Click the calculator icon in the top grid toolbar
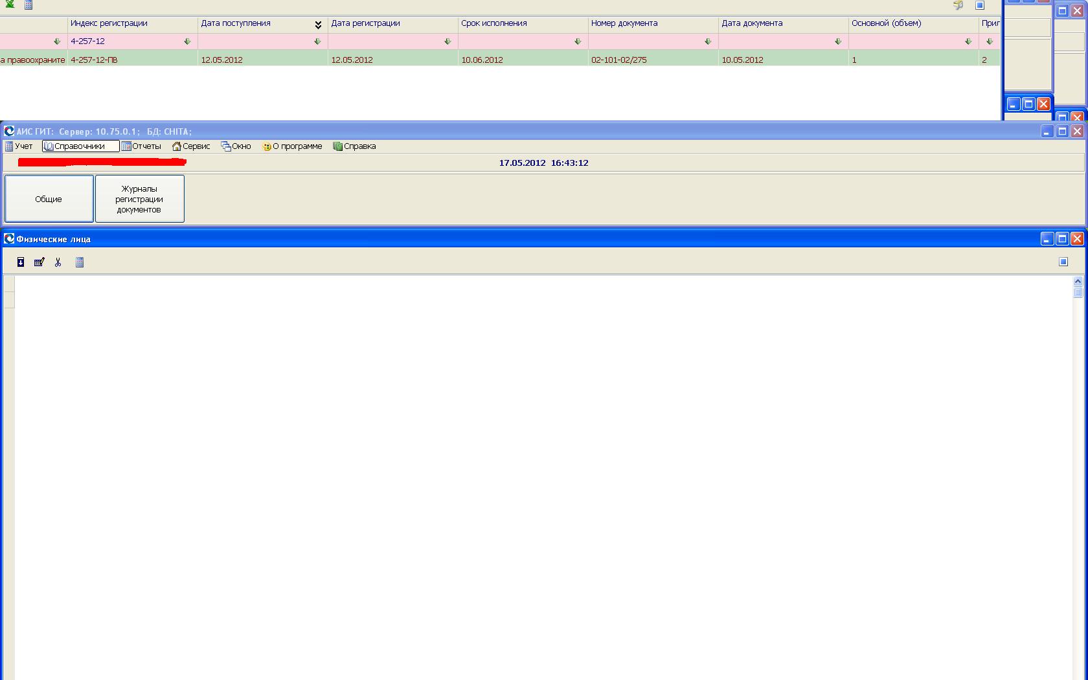Viewport: 1088px width, 680px height. coord(28,5)
